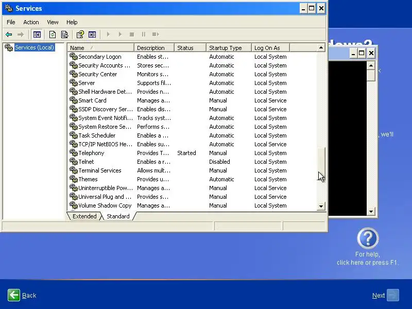The width and height of the screenshot is (412, 309).
Task: Click the second play icon in toolbar
Action: point(120,35)
